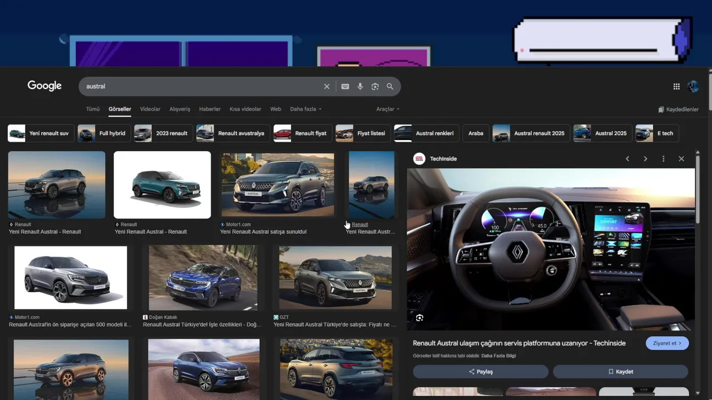
Task: Click the hovered Renault source link
Action: 360,224
